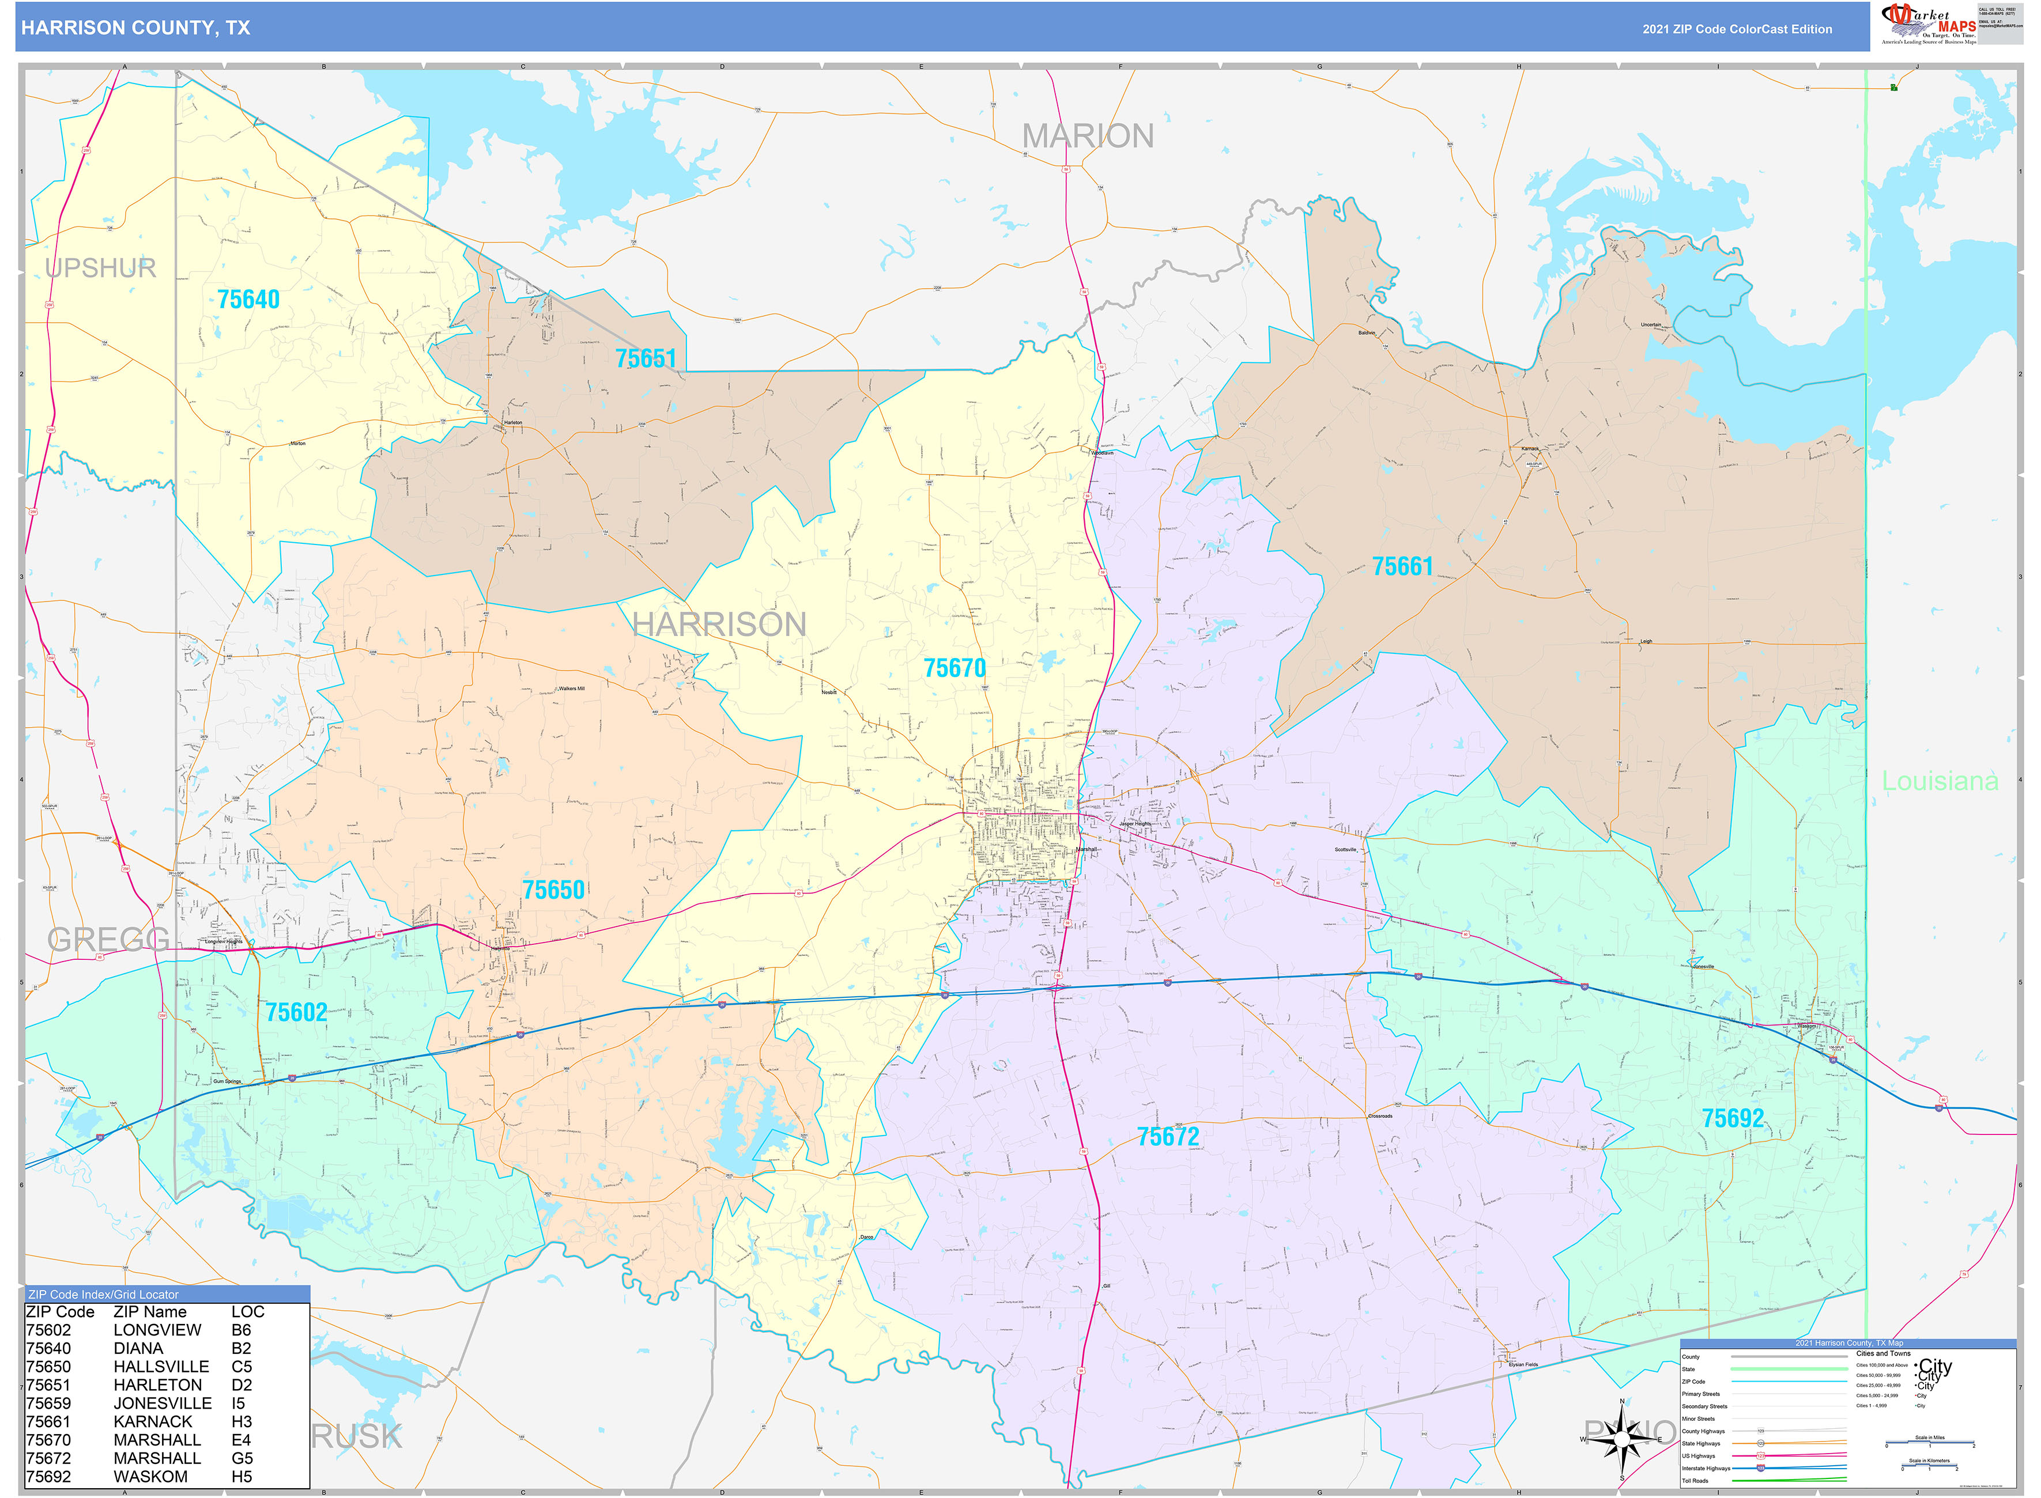
Task: Click the Interstate Highways shield in legend
Action: (1761, 1468)
